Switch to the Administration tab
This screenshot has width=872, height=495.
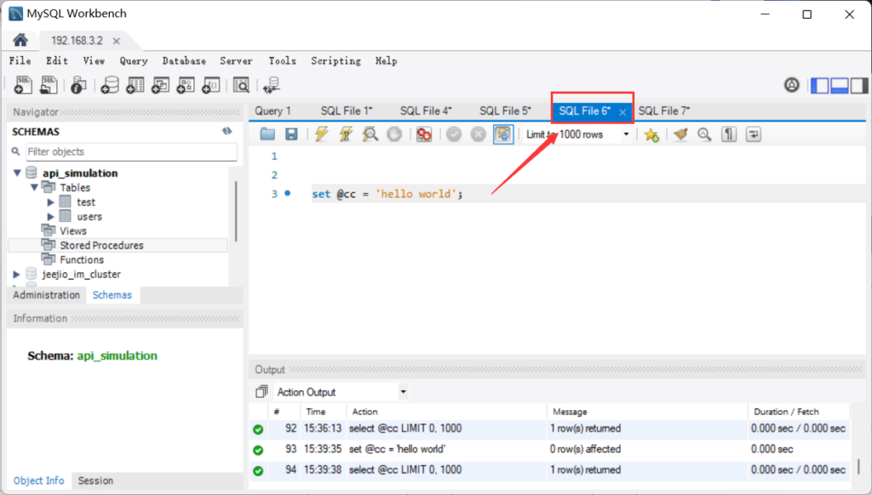click(x=46, y=295)
